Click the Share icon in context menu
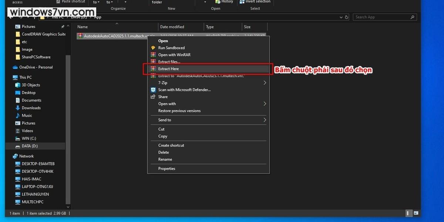 coord(153,97)
